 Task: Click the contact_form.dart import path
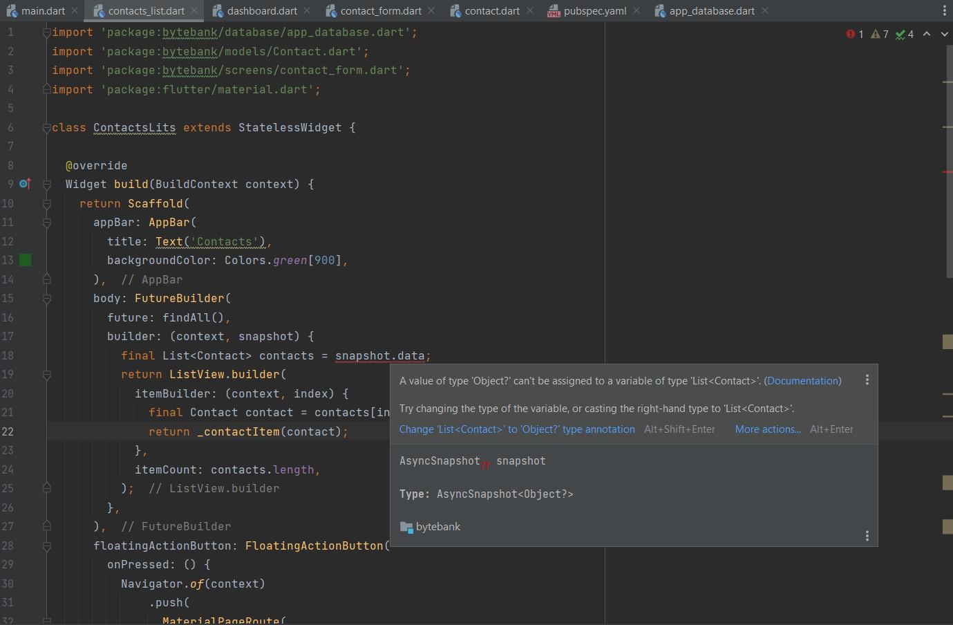point(252,71)
